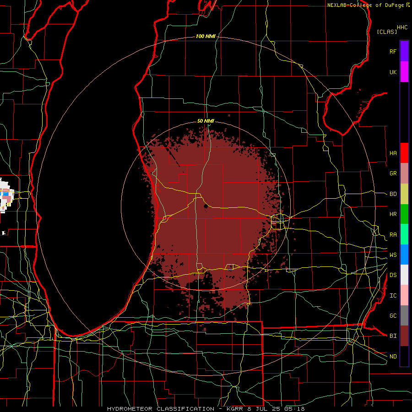412x412 pixels.
Task: Click the DS white legend swatch
Action: pos(404,275)
